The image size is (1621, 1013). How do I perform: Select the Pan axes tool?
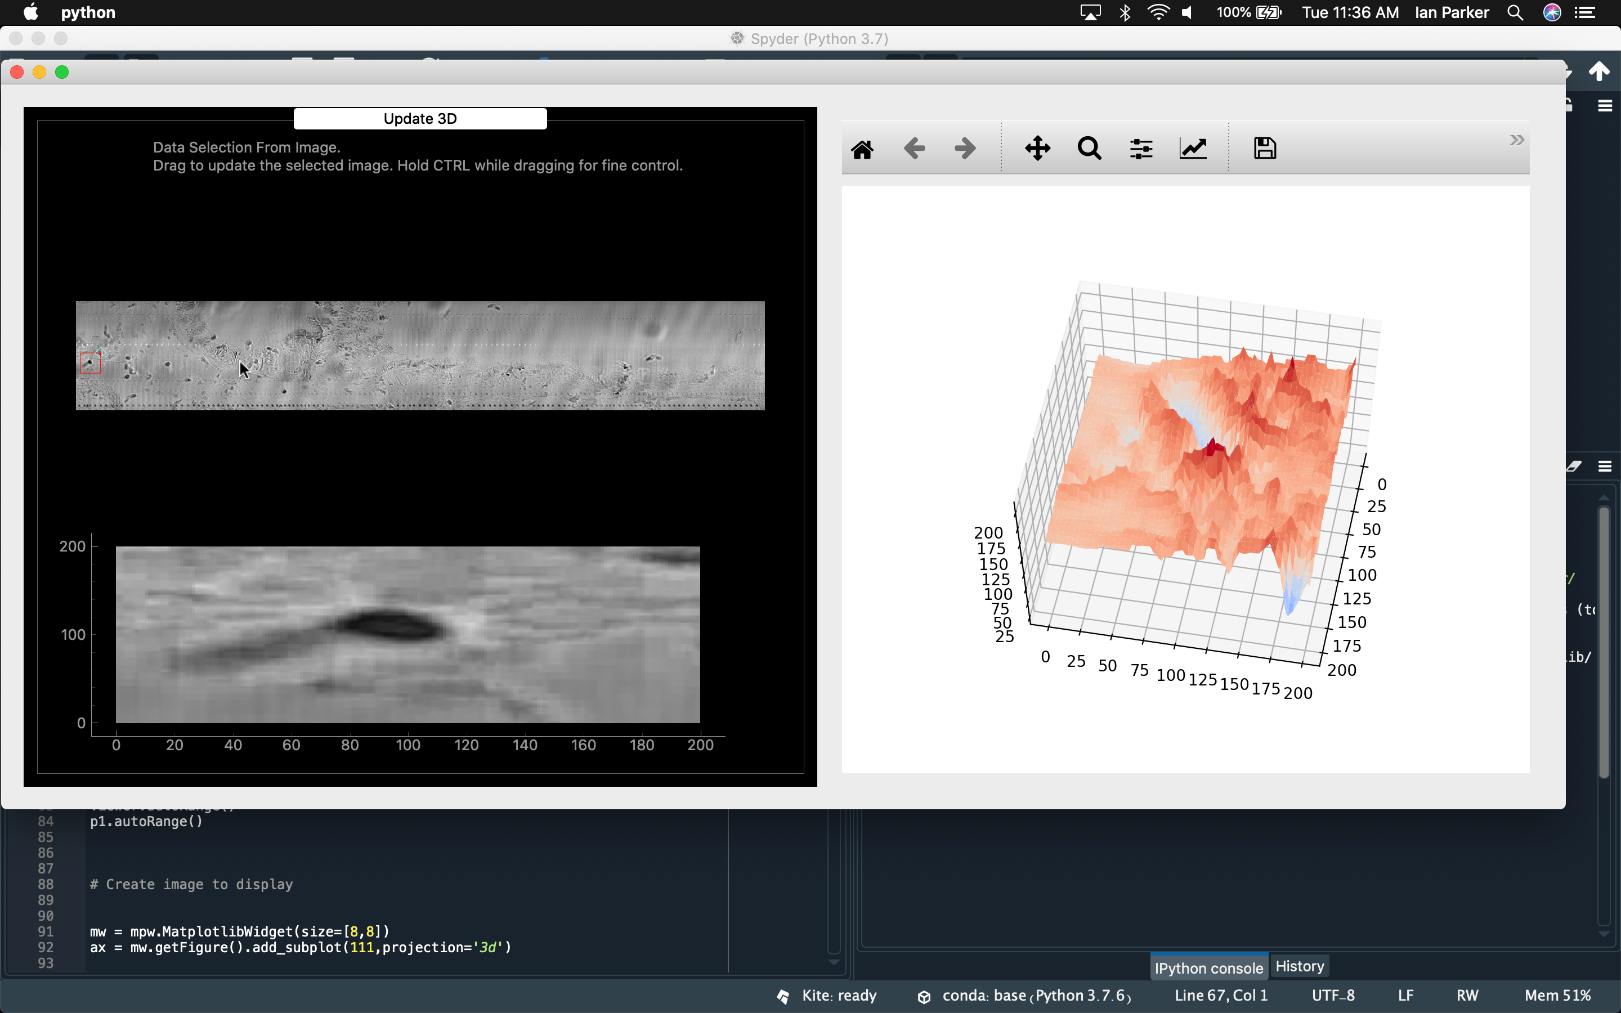pos(1037,148)
